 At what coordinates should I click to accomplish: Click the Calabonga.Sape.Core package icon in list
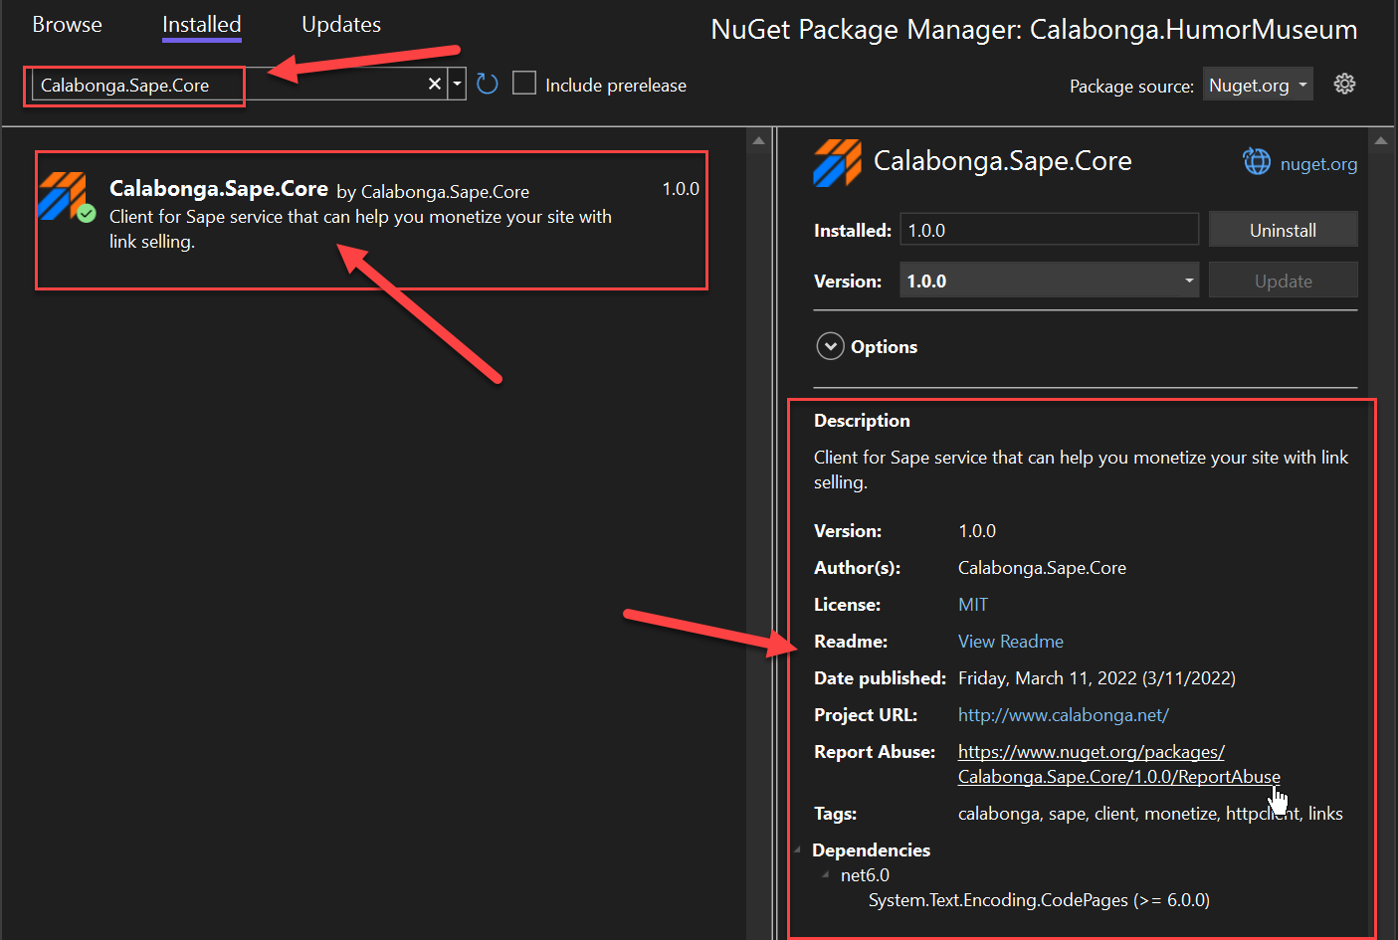click(66, 197)
